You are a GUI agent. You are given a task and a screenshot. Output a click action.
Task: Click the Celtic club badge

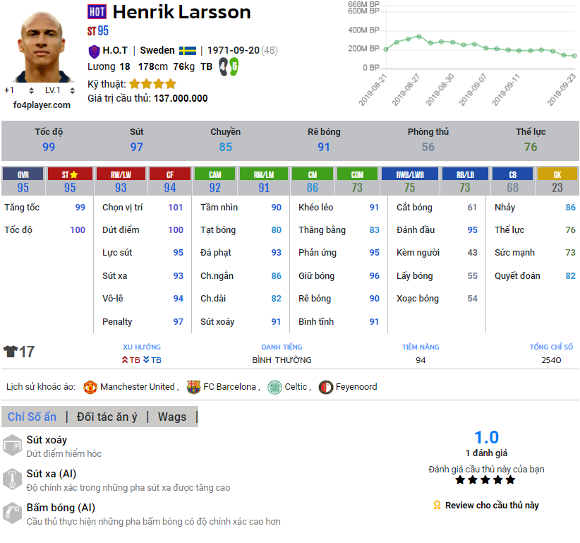coord(274,387)
